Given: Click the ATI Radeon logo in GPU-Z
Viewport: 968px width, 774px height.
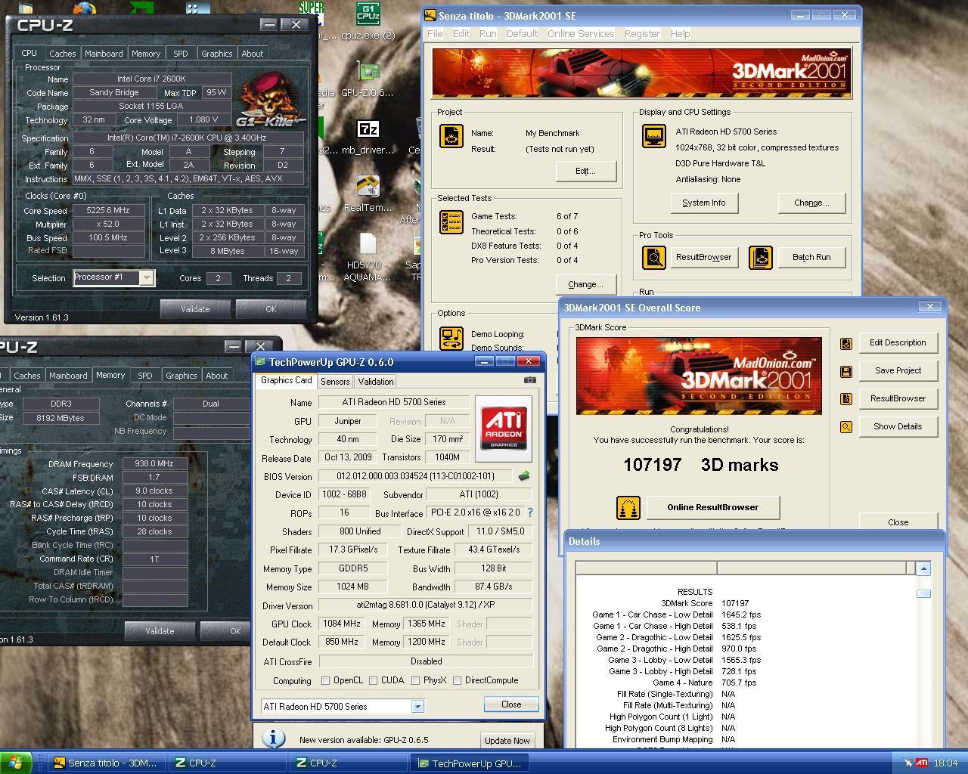Looking at the screenshot, I should [504, 429].
